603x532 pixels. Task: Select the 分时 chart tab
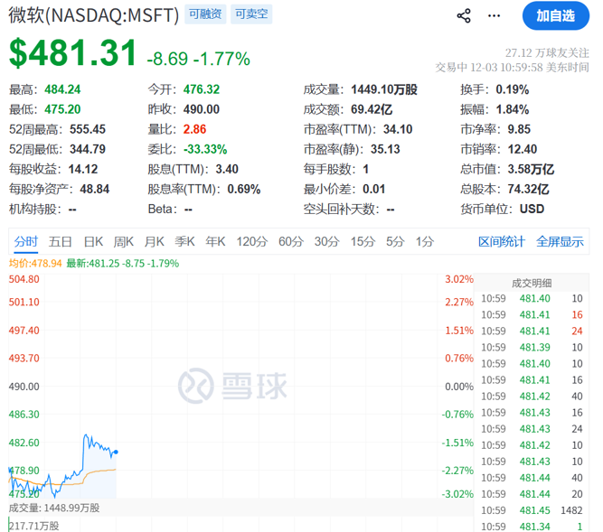26,241
